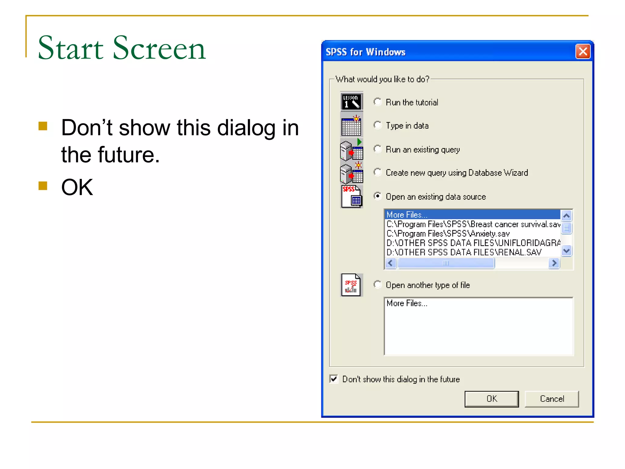The image size is (625, 469).
Task: Click the file list scroll down arrow
Action: pos(566,251)
